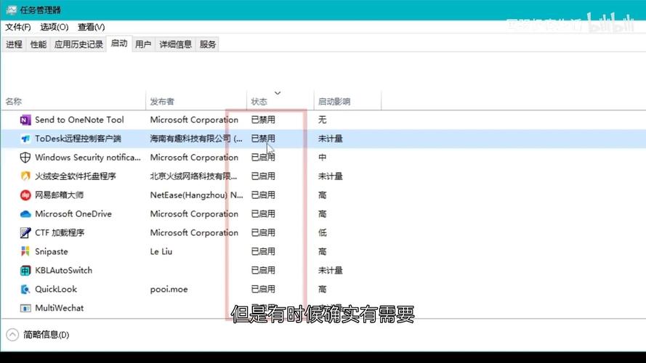Click publisher 北京火绒网络科技有限... cell
Screen dimensions: 646x363
click(x=193, y=176)
